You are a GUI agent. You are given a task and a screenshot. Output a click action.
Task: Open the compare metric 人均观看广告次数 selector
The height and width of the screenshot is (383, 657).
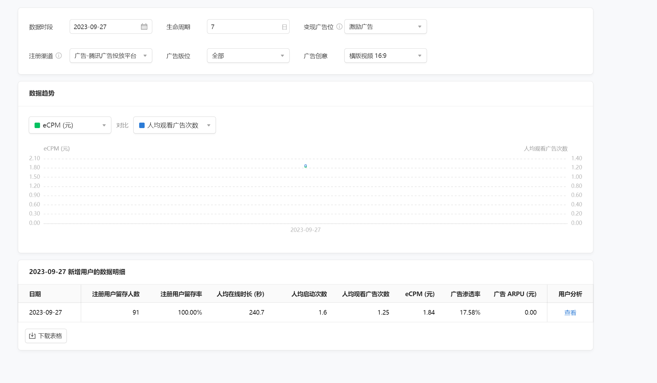click(175, 125)
